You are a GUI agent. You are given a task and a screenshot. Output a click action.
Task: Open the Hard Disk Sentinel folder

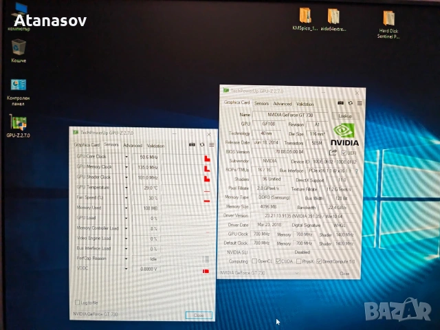pos(388,25)
